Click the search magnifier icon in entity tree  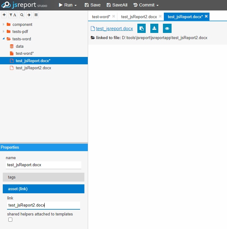pyautogui.click(x=22, y=15)
